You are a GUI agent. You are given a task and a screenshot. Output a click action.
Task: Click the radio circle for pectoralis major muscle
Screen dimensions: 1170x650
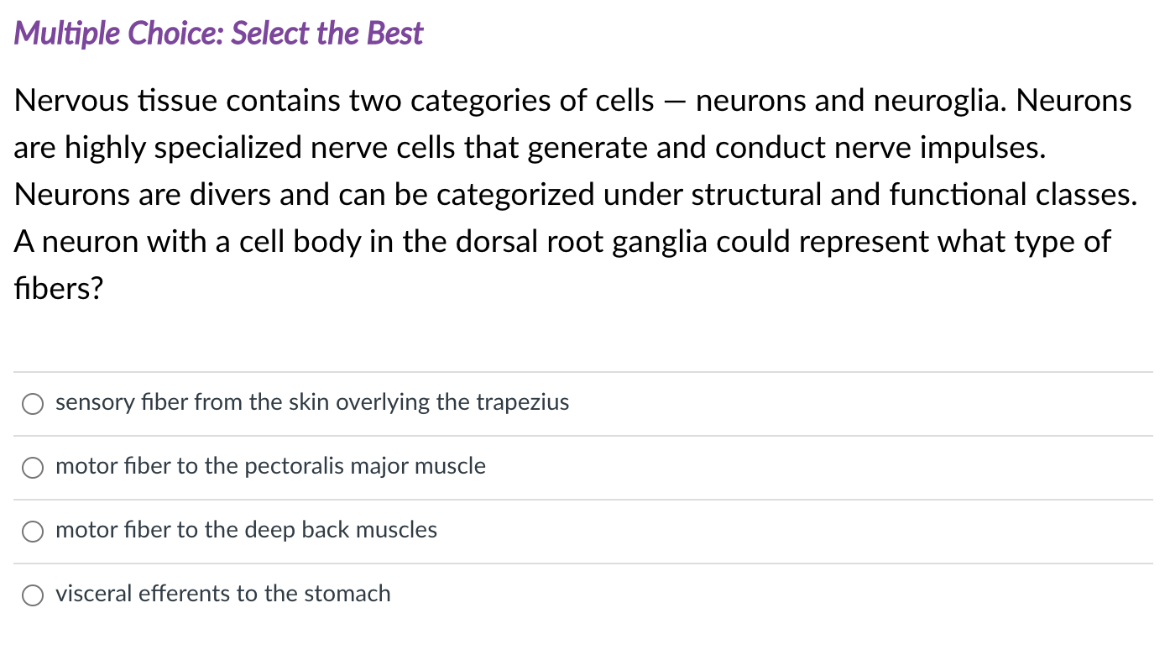pyautogui.click(x=32, y=468)
